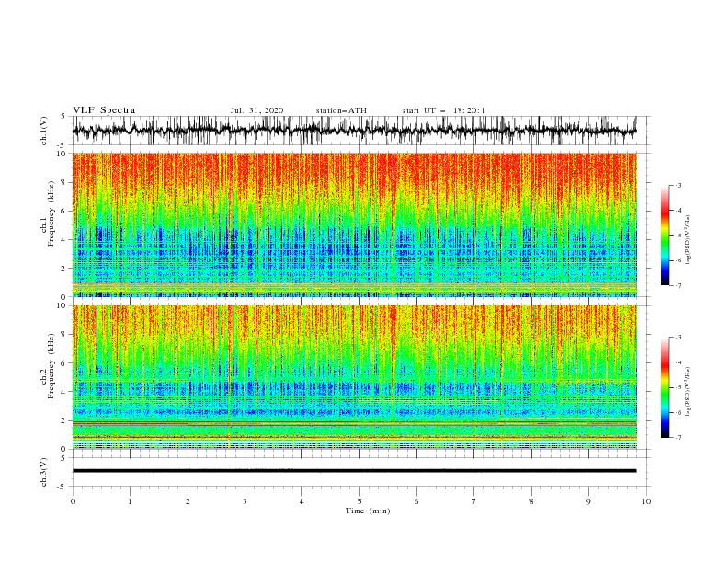The image size is (728, 563).
Task: Click the "VLF Spectra" plot title
Action: pos(104,110)
